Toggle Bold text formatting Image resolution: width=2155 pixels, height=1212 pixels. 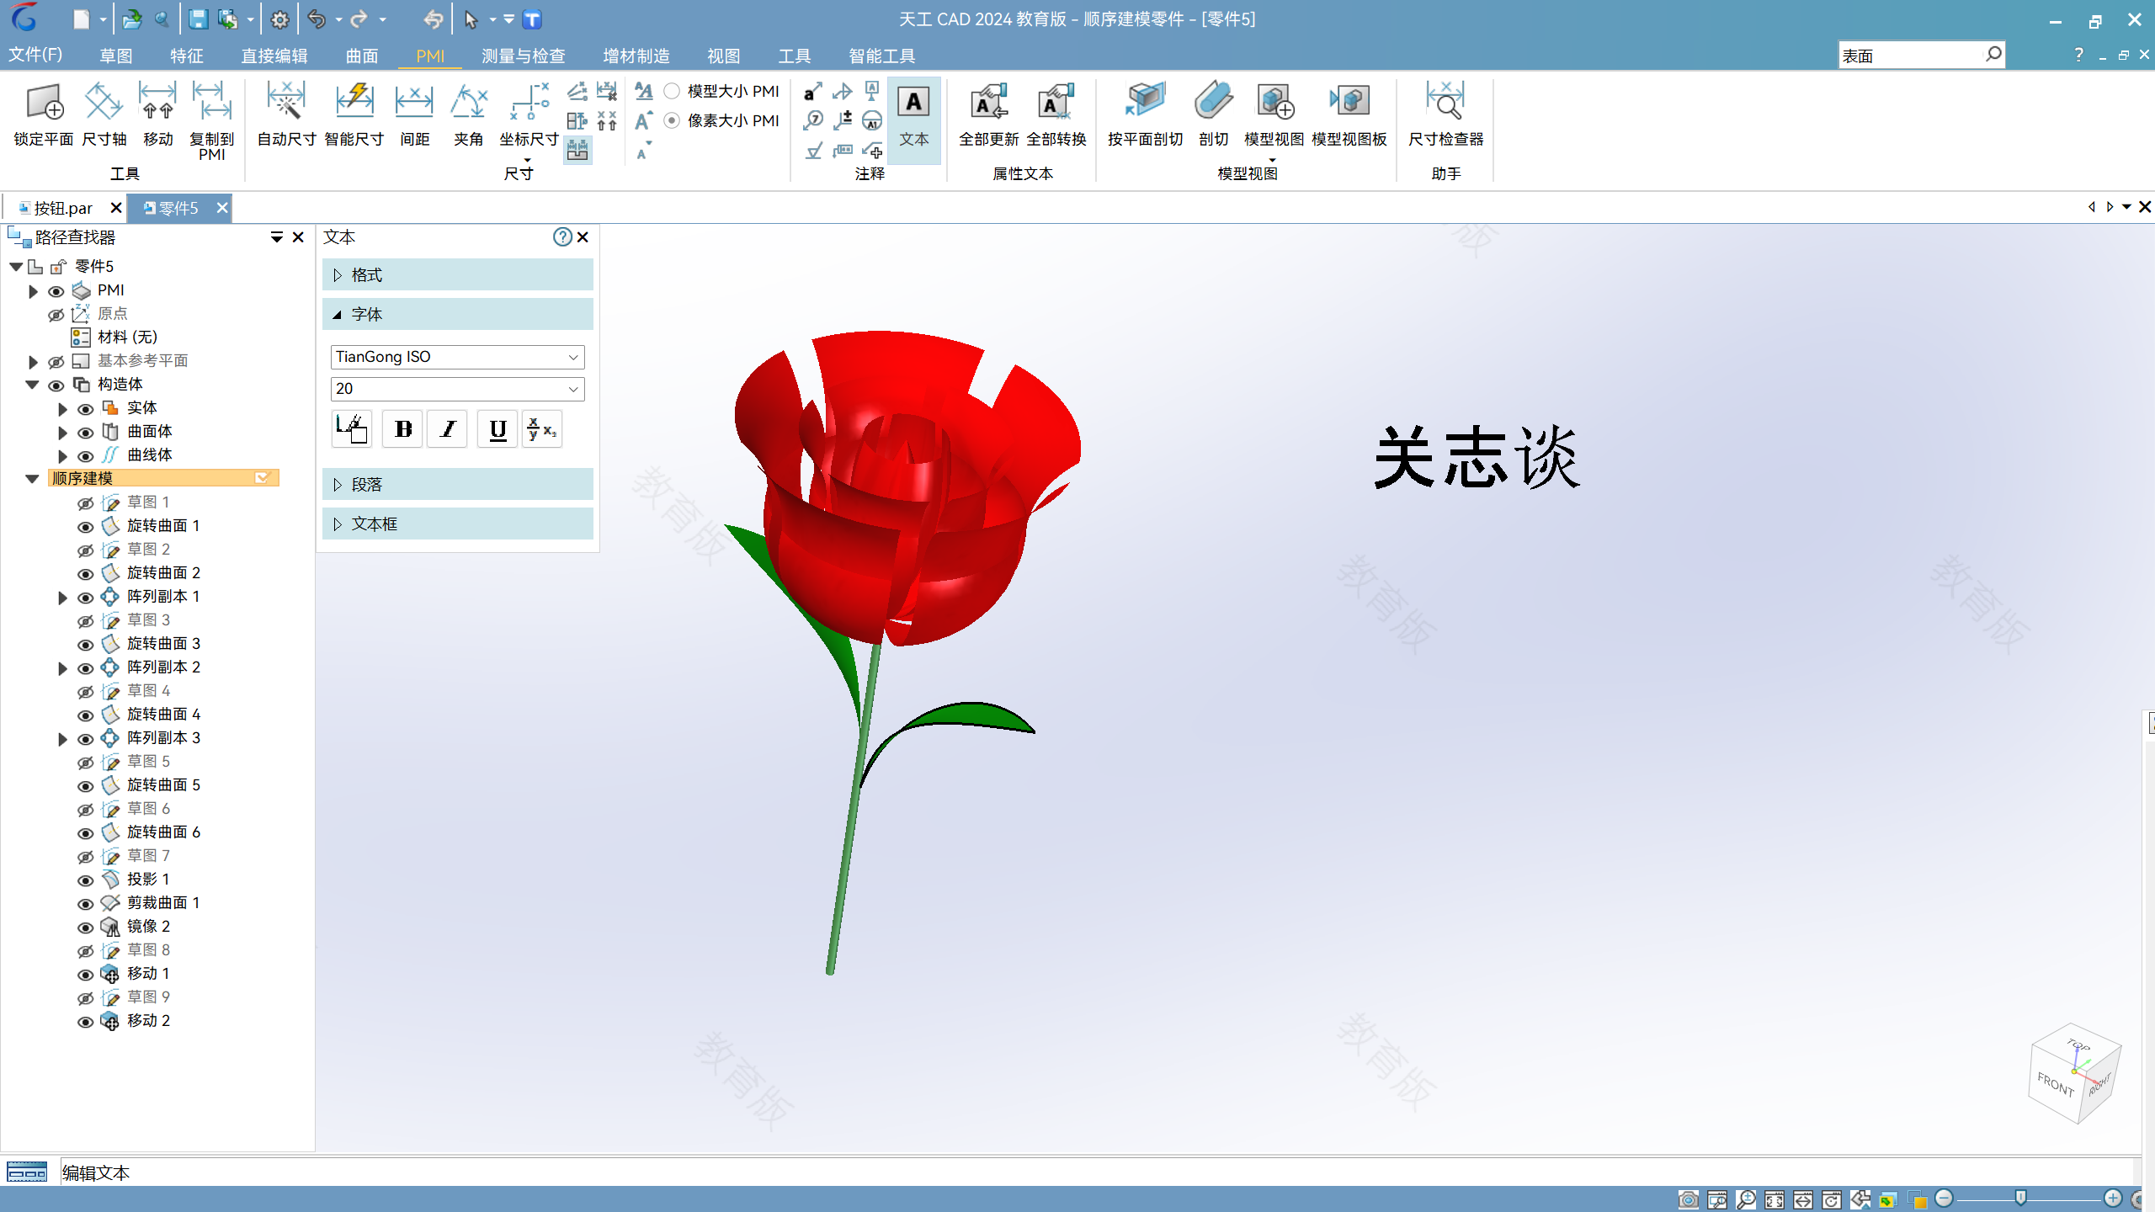click(x=403, y=429)
